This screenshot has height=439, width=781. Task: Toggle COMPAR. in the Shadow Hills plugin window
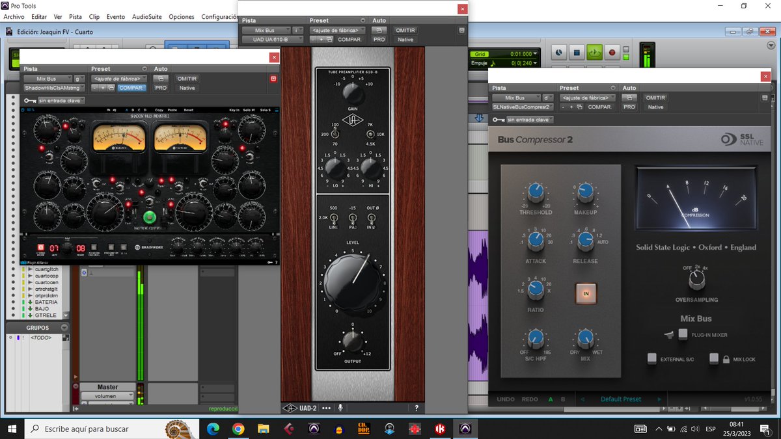tap(132, 88)
